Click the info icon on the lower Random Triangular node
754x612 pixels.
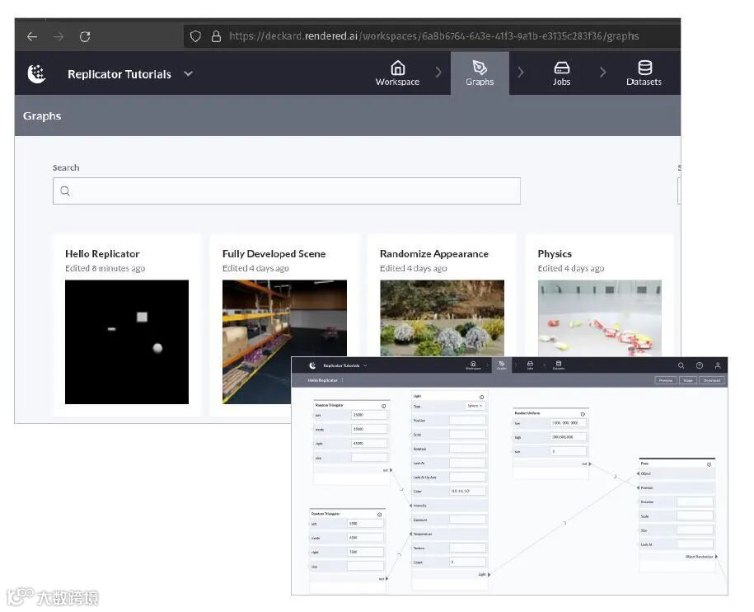point(379,515)
